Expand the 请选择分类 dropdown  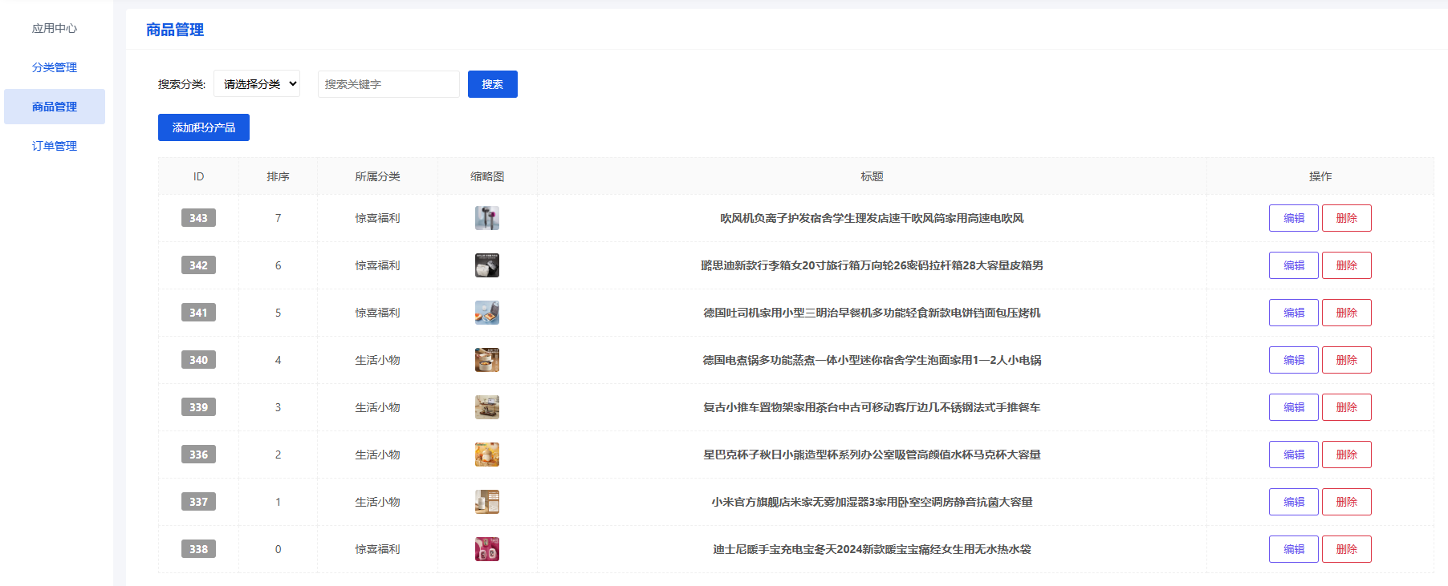point(257,84)
